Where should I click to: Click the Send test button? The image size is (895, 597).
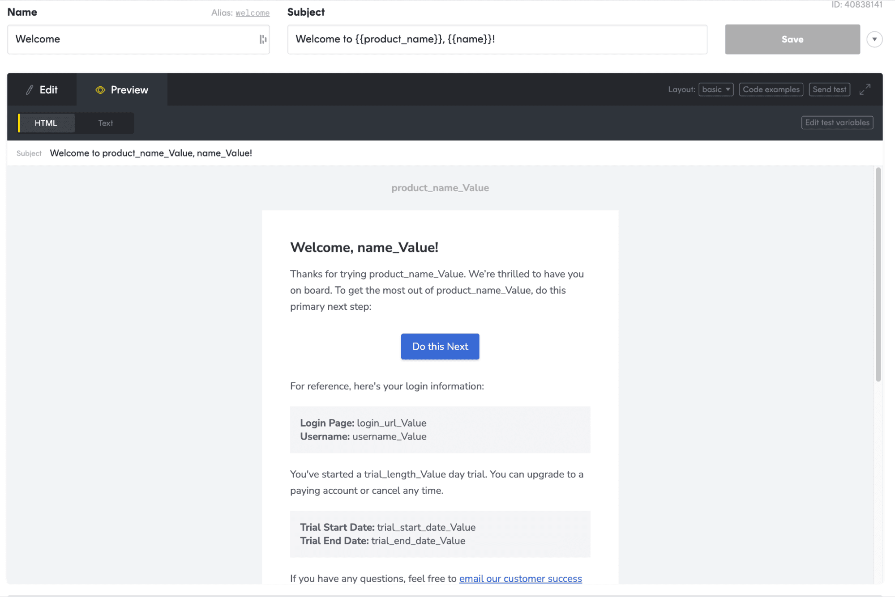[x=829, y=89]
